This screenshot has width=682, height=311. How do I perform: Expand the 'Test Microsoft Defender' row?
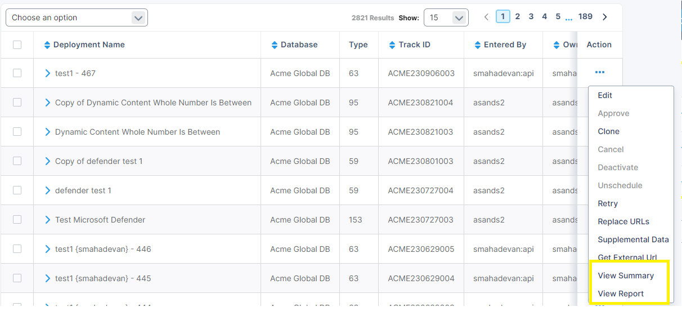click(x=48, y=220)
